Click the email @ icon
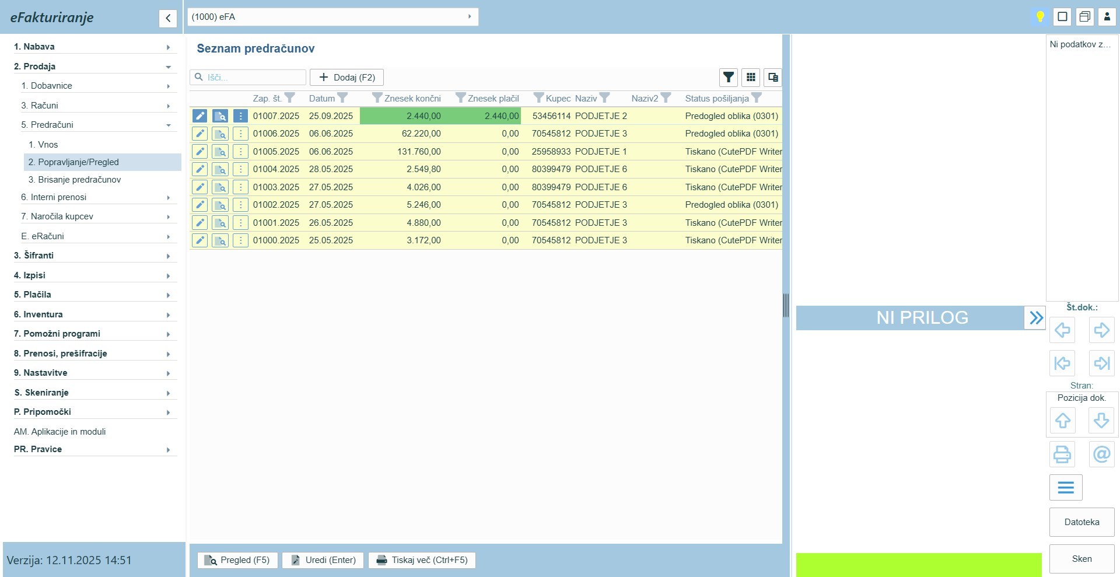Image resolution: width=1120 pixels, height=577 pixels. (1101, 454)
